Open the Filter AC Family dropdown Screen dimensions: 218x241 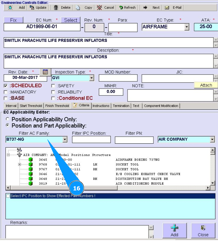pyautogui.click(x=65, y=139)
